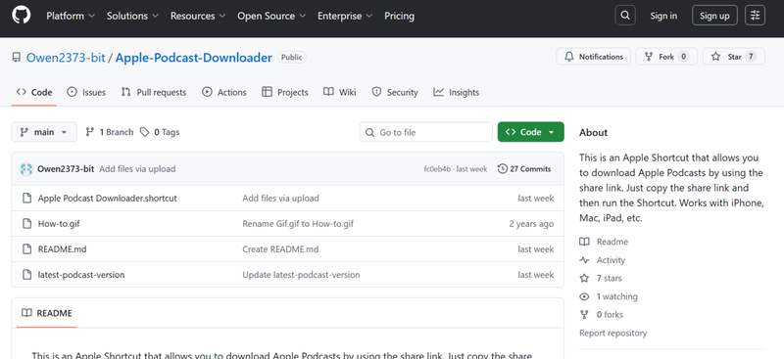Image resolution: width=784 pixels, height=359 pixels.
Task: Open Activity link in About sidebar
Action: click(603, 260)
